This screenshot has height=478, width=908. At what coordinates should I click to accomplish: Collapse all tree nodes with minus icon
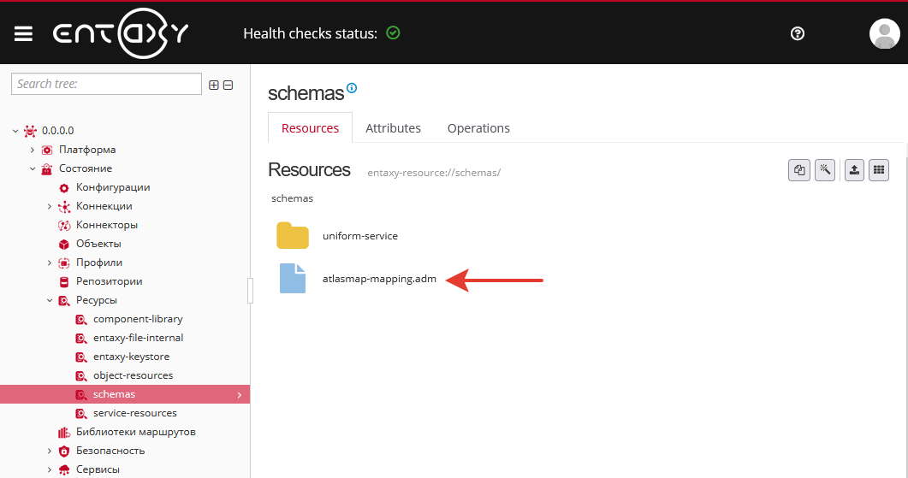point(228,85)
